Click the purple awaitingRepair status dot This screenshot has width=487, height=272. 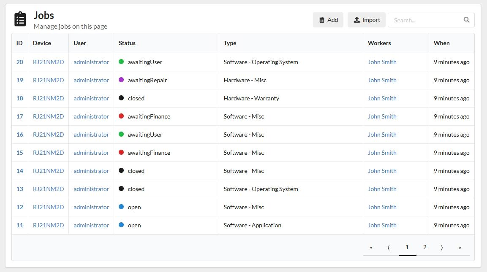point(121,80)
